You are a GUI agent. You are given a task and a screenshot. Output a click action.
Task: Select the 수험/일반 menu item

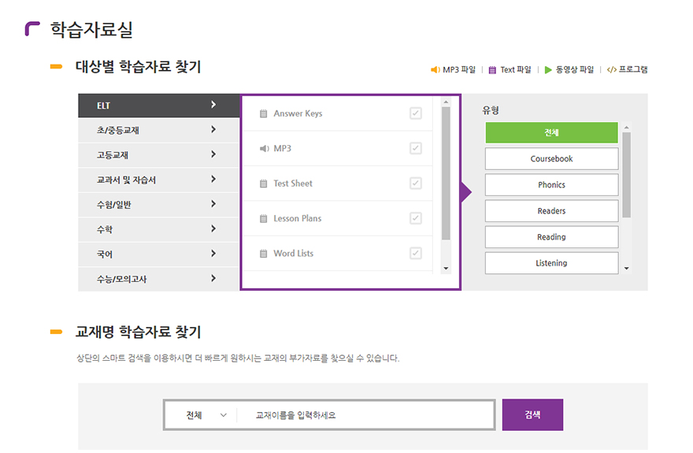(158, 204)
